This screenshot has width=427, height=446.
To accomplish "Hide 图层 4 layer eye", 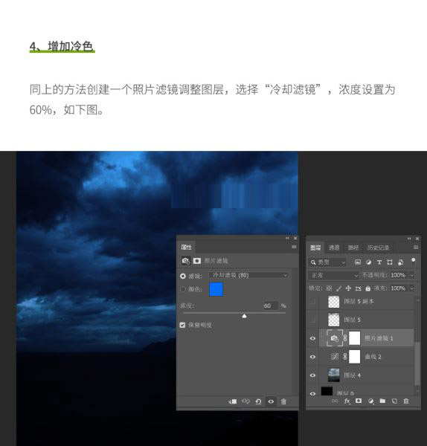I will 312,375.
